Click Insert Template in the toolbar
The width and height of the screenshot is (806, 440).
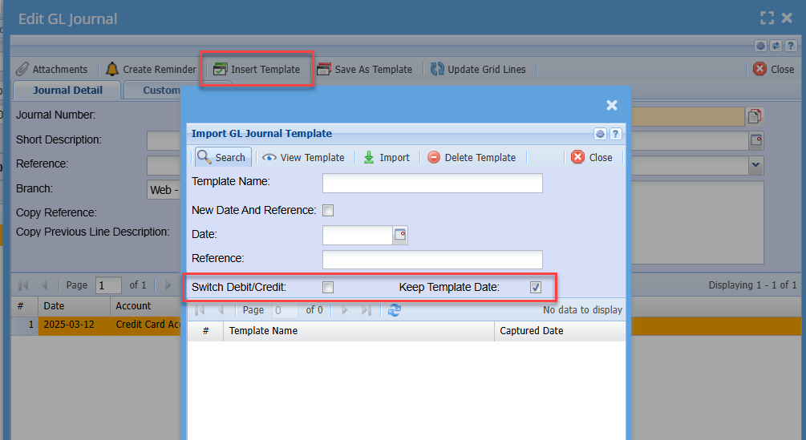point(257,69)
